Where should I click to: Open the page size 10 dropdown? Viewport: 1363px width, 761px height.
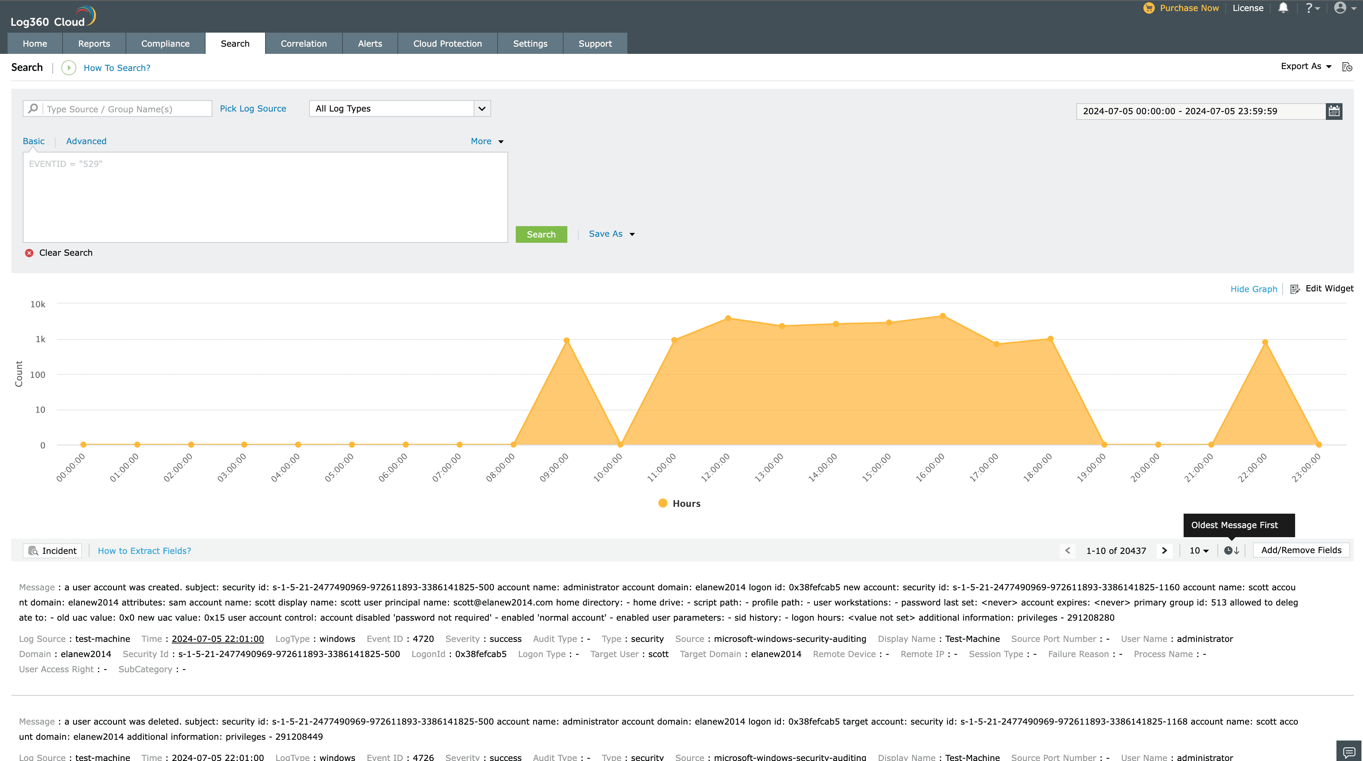click(x=1198, y=550)
